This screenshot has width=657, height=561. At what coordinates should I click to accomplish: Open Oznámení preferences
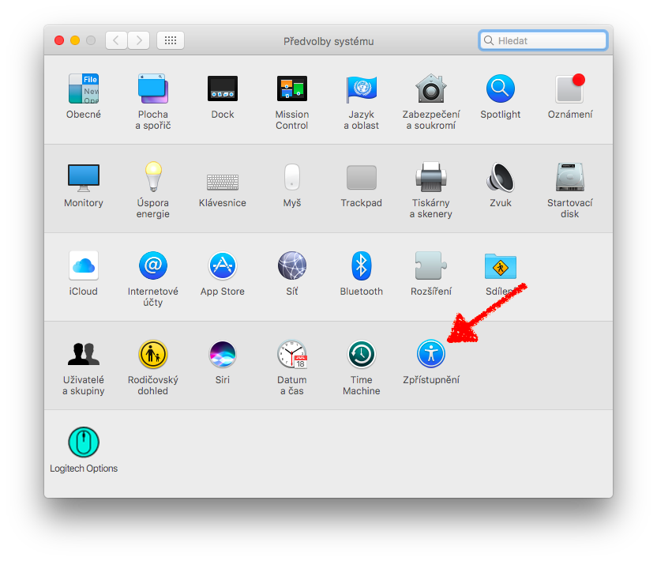570,88
